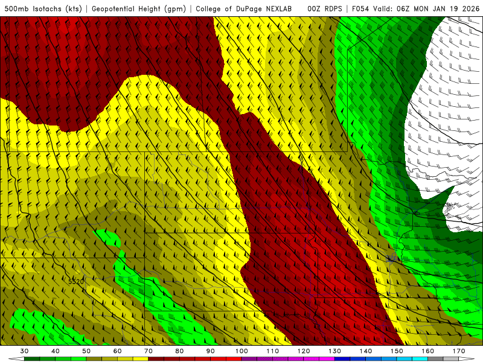Viewport: 483px width, 362px height.
Task: Click the legend value 70
Action: (x=149, y=351)
